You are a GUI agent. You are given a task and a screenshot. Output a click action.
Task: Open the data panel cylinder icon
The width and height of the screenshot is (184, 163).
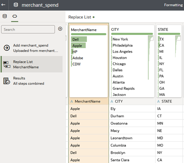(5, 16)
